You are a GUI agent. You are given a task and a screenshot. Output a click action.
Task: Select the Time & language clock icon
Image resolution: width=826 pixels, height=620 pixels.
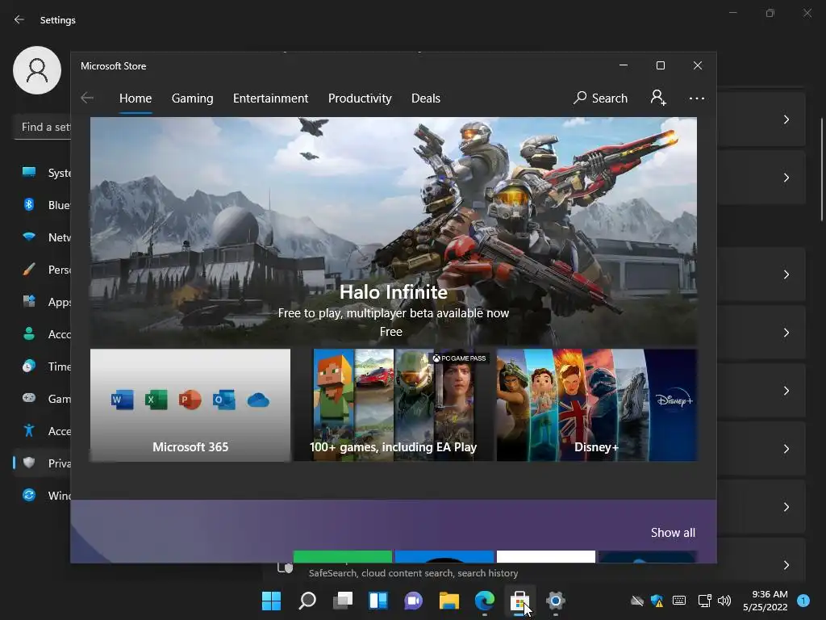(29, 366)
